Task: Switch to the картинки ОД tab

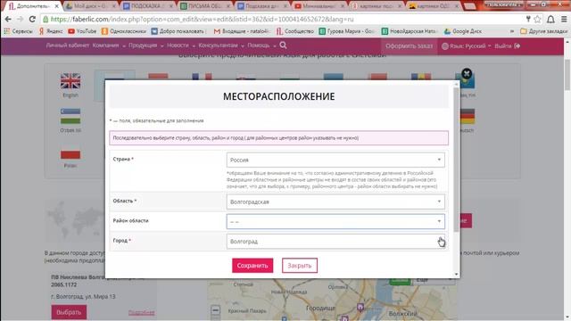Action: point(434,6)
